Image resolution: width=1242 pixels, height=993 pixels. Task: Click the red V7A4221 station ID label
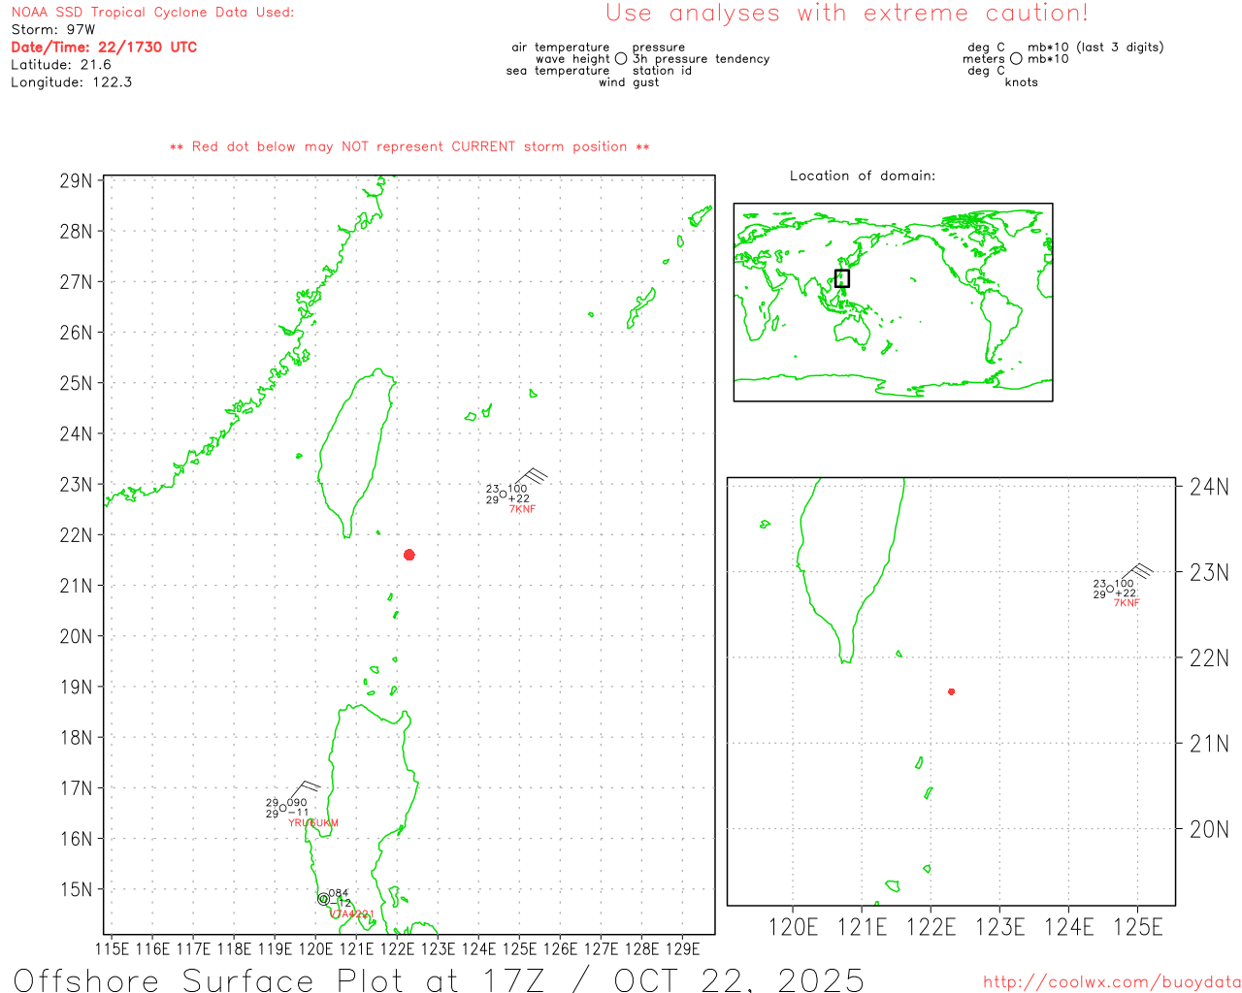click(x=351, y=913)
